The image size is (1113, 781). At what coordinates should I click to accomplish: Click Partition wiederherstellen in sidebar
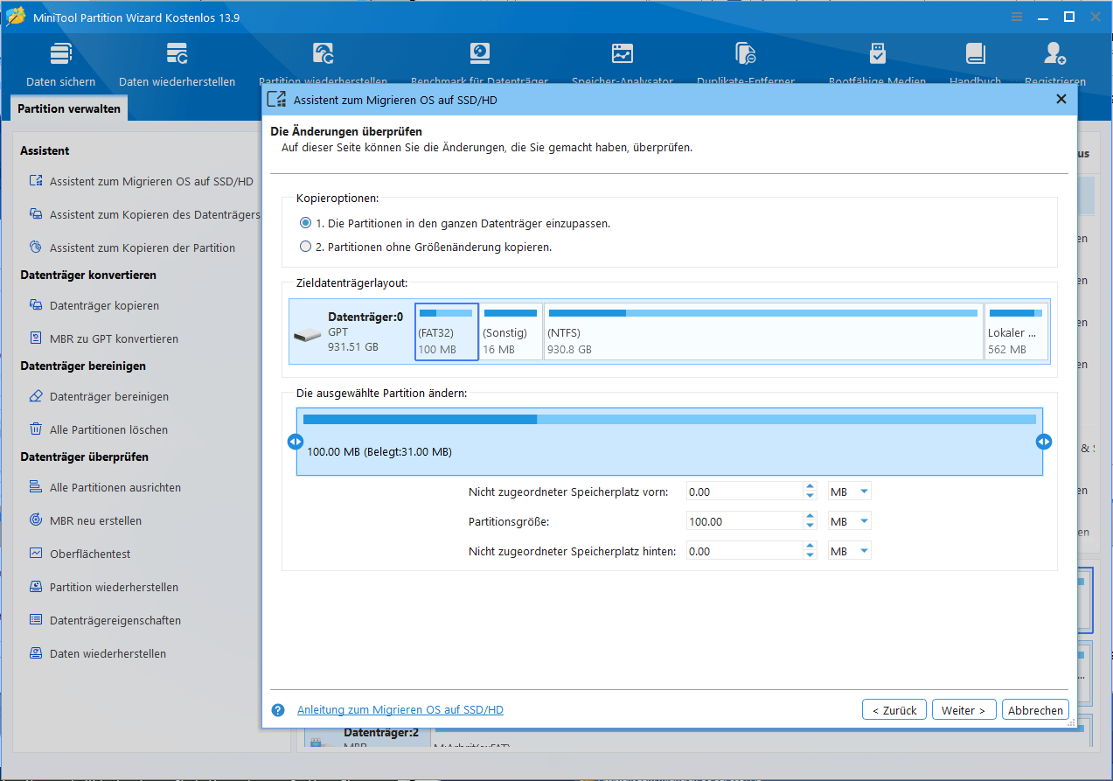103,587
